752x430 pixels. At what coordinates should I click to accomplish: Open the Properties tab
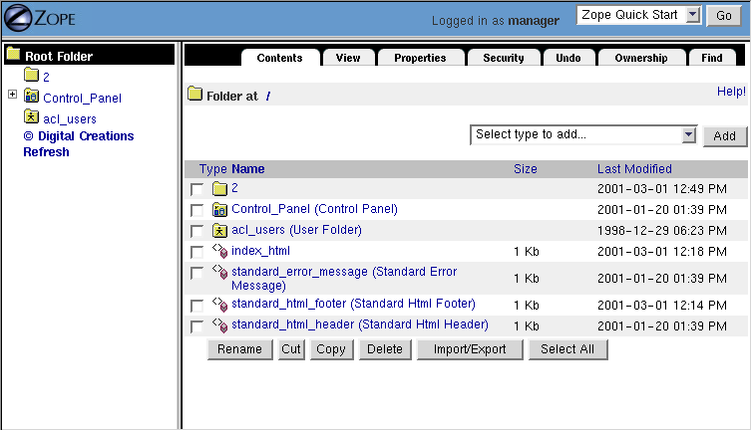[x=420, y=58]
